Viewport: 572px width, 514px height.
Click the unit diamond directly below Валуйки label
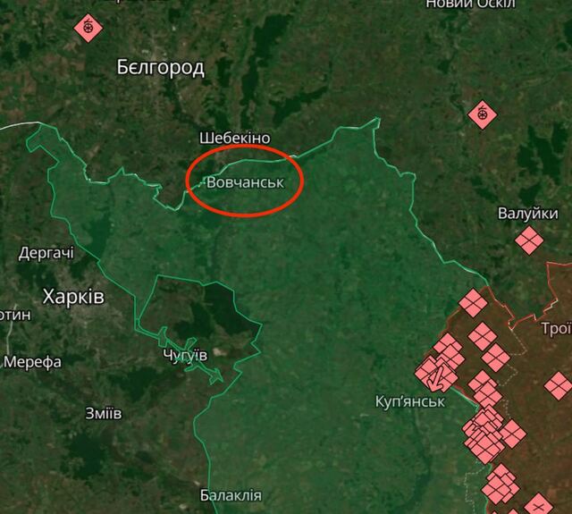click(529, 240)
